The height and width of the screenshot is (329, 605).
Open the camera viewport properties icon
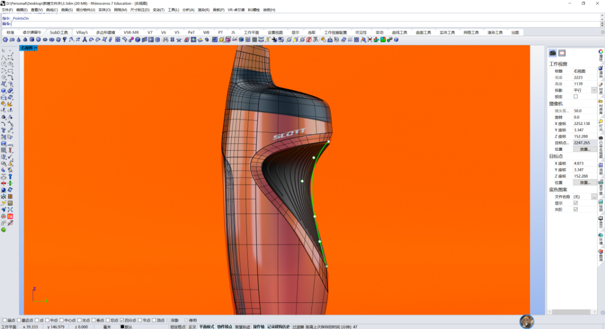[552, 53]
